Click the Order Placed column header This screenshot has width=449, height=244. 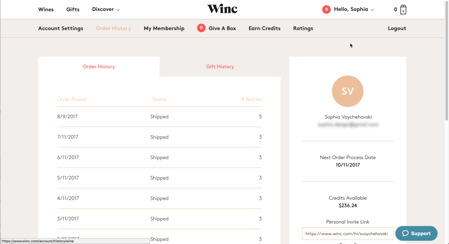(x=72, y=99)
